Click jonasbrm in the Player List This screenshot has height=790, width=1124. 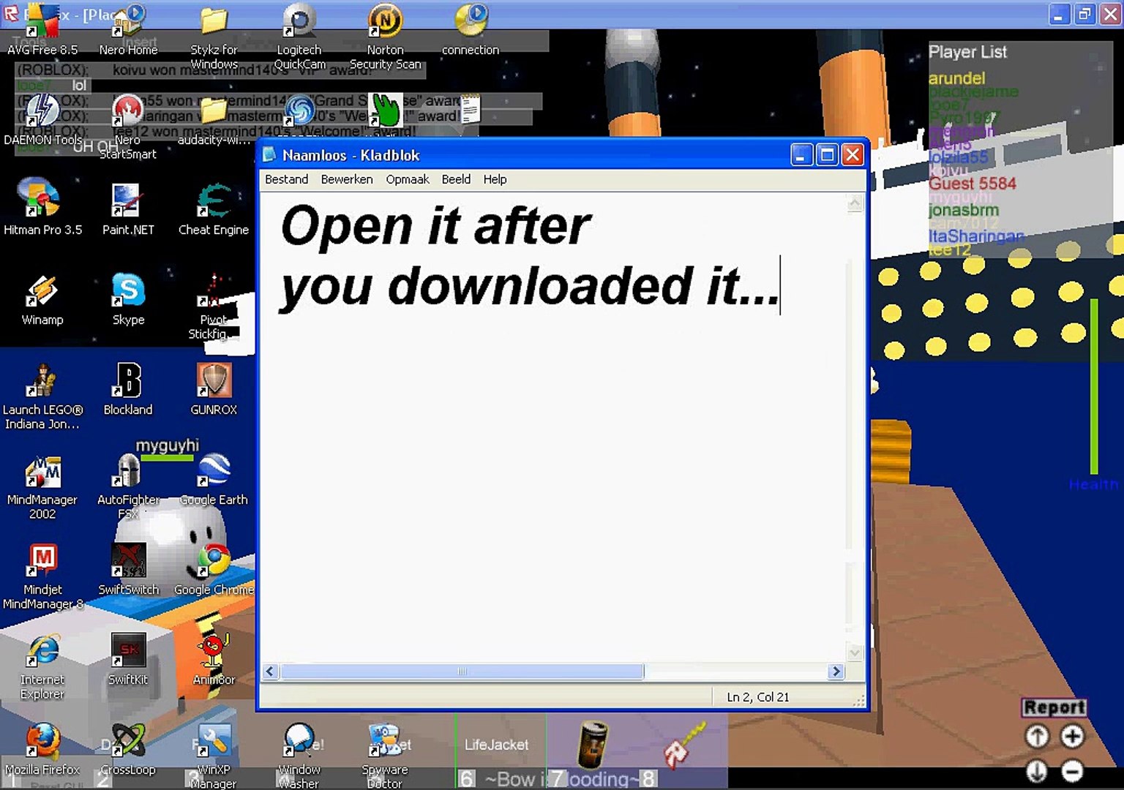tap(963, 210)
